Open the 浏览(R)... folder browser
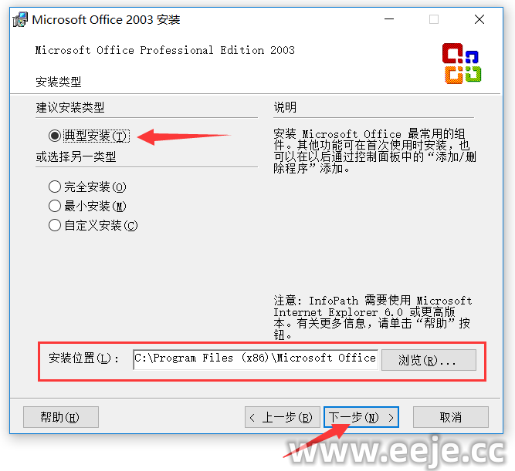Image resolution: width=515 pixels, height=471 pixels. click(429, 360)
